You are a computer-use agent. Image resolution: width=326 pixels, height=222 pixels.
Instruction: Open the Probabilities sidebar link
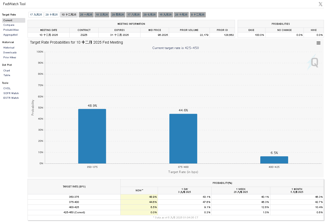pyautogui.click(x=11, y=30)
